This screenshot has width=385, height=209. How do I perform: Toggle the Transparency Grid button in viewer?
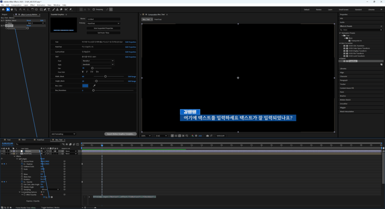pyautogui.click(x=176, y=136)
